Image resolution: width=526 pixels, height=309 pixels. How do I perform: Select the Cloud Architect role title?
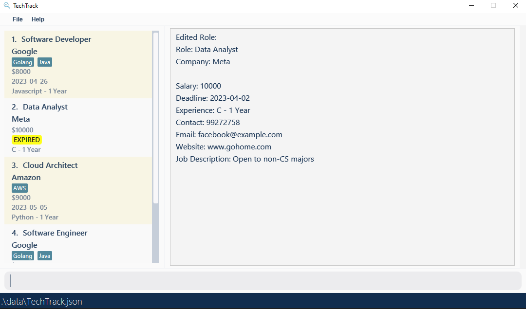[x=50, y=165]
